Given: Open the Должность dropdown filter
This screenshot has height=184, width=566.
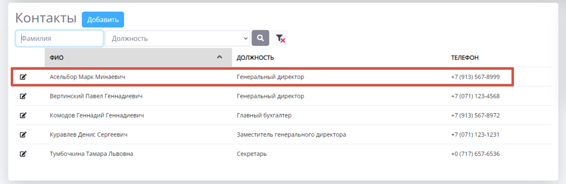Looking at the screenshot, I should click(177, 38).
